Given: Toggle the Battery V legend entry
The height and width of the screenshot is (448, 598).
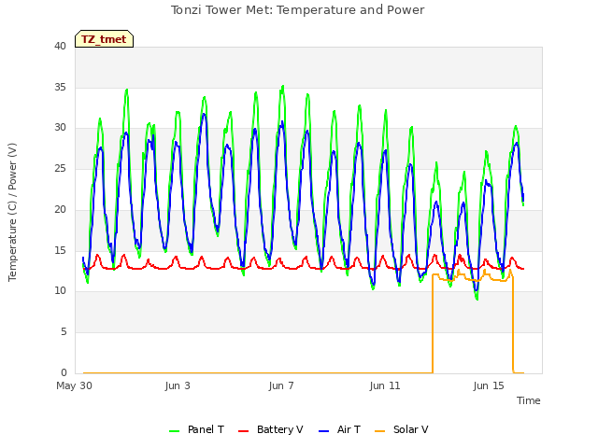Looking at the screenshot, I should (x=270, y=429).
